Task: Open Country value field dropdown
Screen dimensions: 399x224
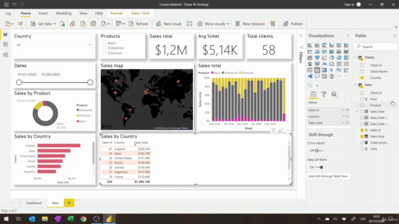Action: point(343,116)
